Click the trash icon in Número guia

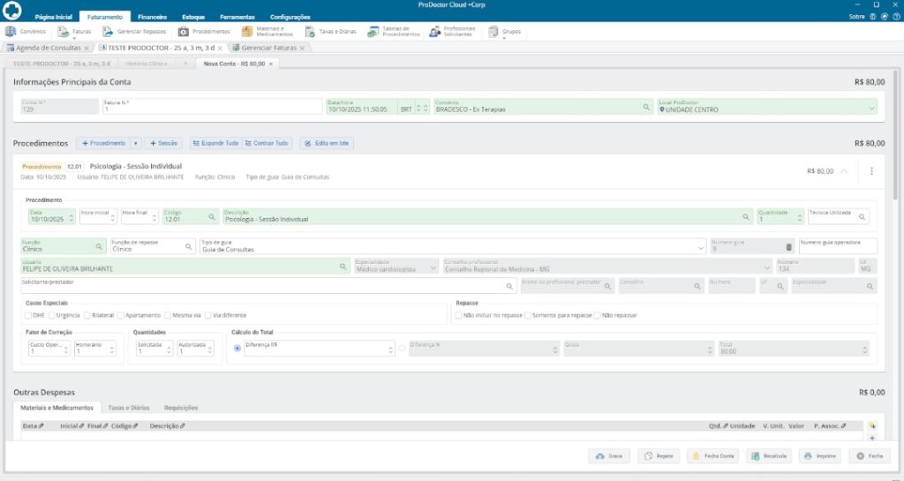tap(789, 247)
